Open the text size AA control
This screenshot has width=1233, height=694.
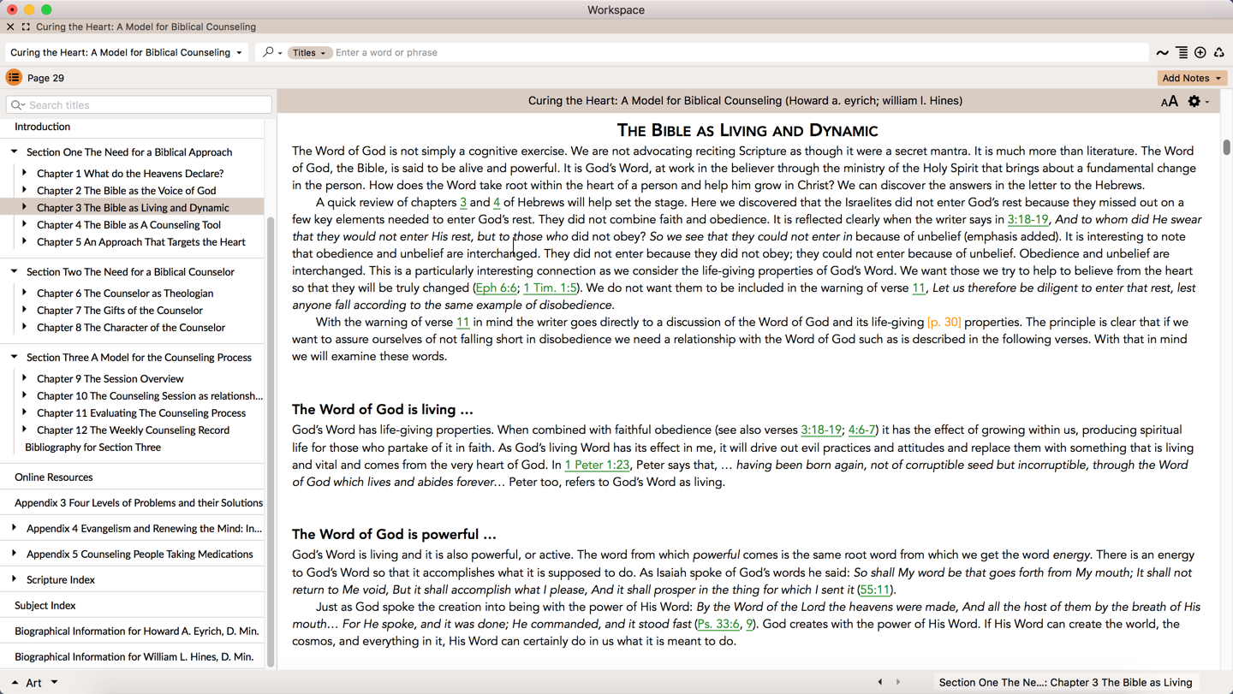[x=1169, y=102]
